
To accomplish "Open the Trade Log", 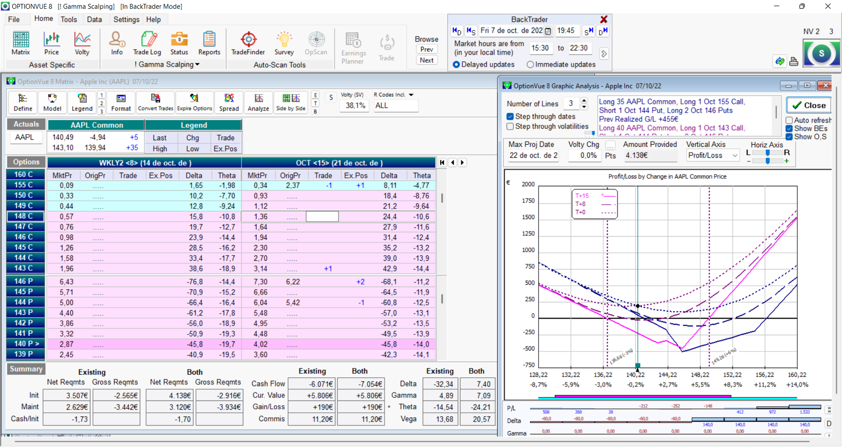I will 147,43.
